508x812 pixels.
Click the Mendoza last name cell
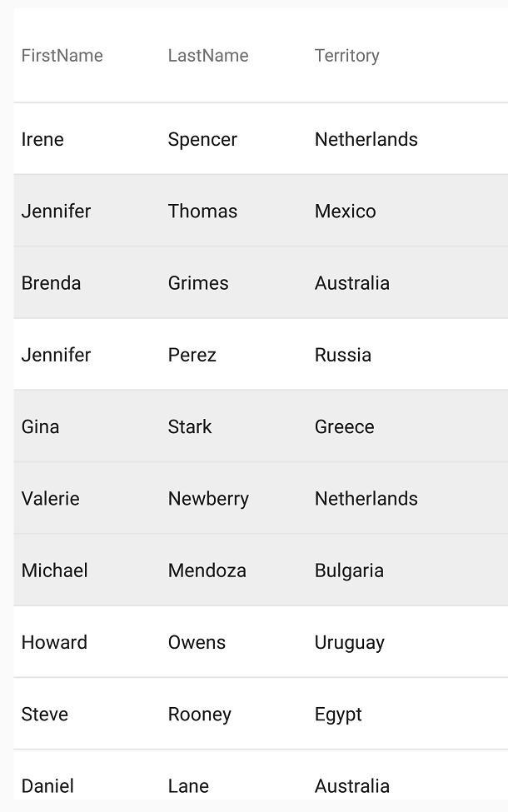[207, 570]
